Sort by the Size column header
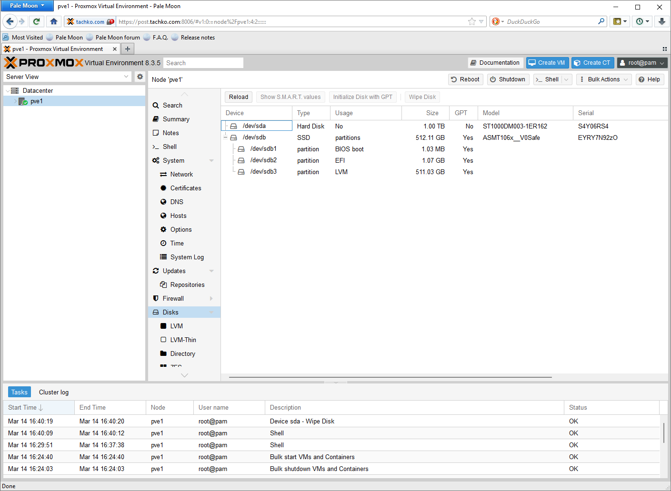The image size is (671, 491). click(425, 113)
